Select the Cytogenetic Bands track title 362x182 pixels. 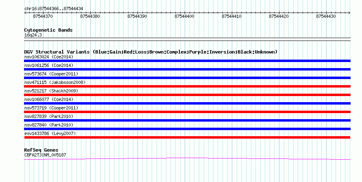48,30
